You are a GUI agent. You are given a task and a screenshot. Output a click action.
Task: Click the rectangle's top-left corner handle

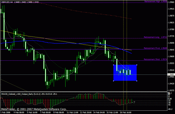tap(113, 65)
